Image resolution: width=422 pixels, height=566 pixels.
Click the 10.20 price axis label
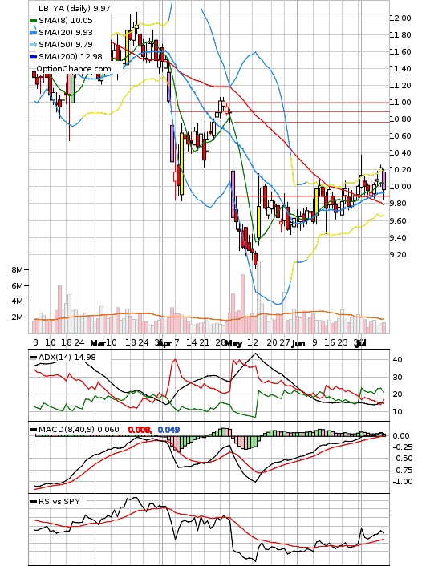click(400, 170)
